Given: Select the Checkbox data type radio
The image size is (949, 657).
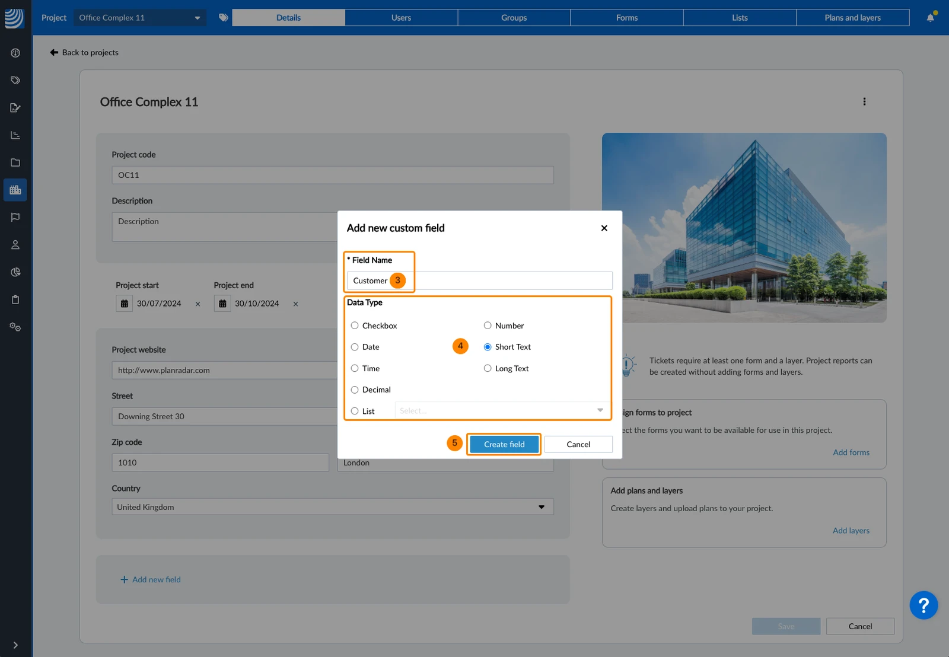Looking at the screenshot, I should click(355, 326).
